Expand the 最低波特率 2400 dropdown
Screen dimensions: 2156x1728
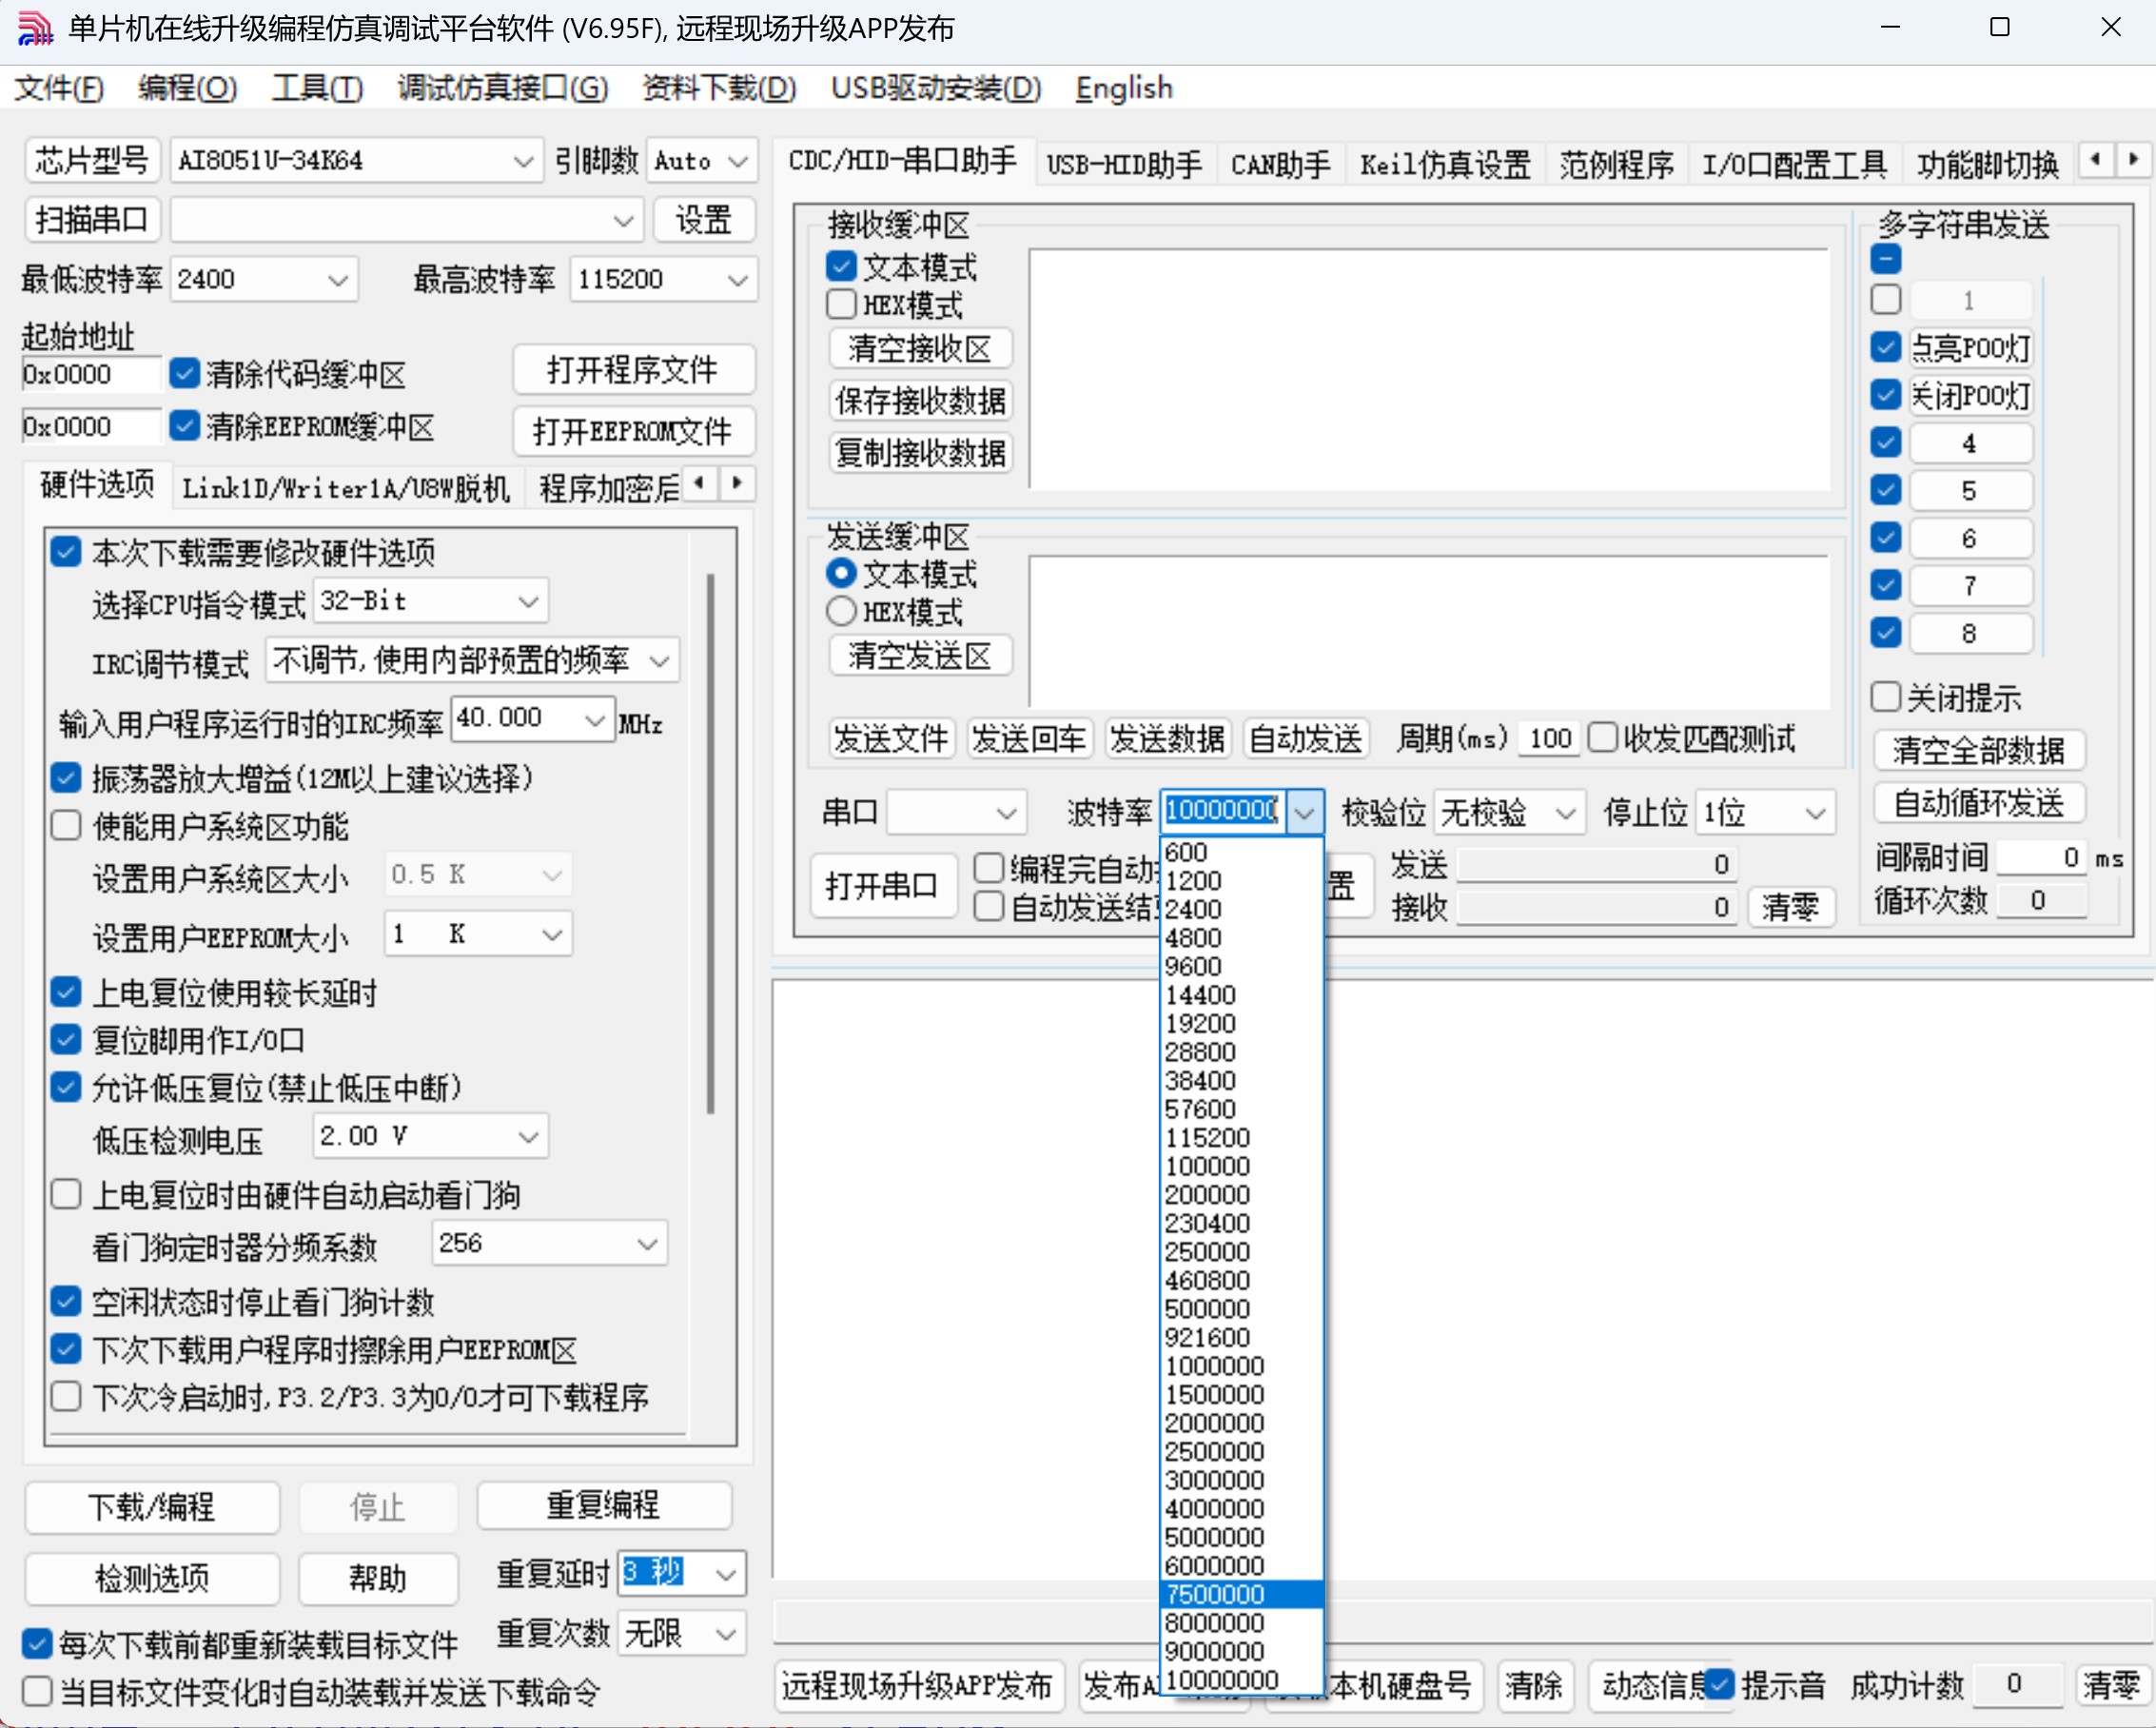pos(265,279)
